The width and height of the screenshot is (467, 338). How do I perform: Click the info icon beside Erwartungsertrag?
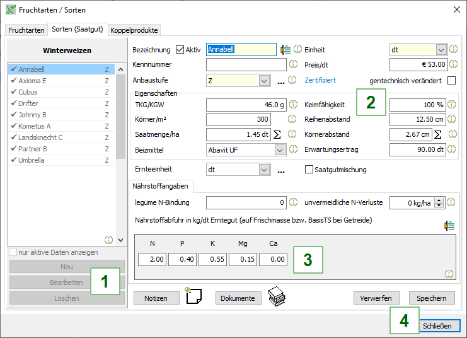[x=453, y=149]
